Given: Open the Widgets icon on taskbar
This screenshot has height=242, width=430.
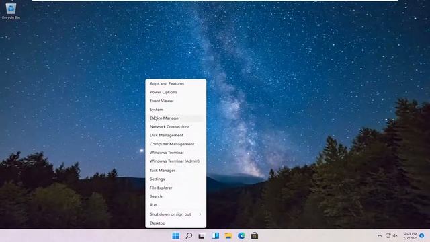Looking at the screenshot, I should click(x=215, y=236).
